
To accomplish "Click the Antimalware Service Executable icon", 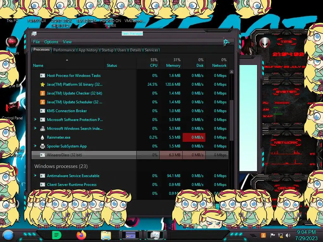I will point(43,176).
